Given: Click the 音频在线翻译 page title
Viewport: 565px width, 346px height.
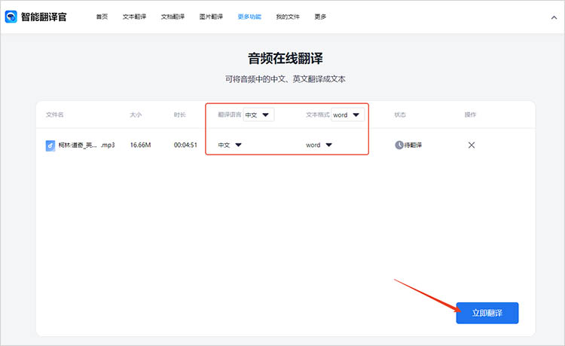Looking at the screenshot, I should [x=286, y=58].
